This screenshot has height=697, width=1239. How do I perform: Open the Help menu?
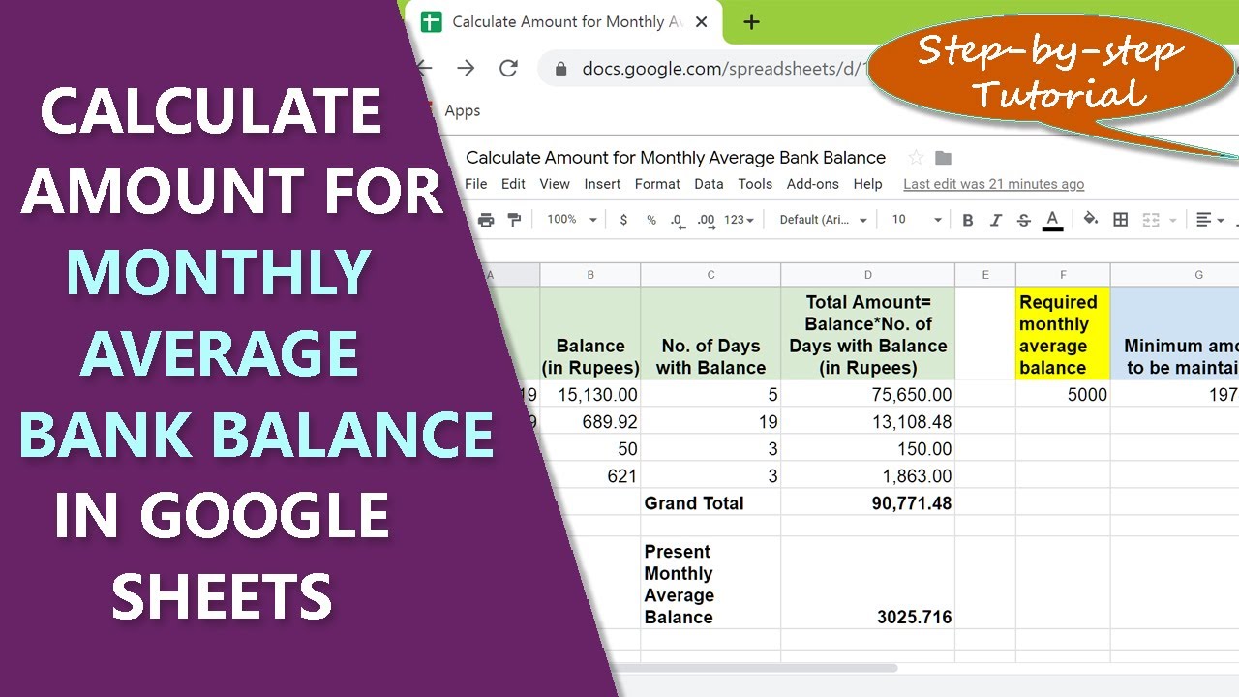(x=868, y=184)
